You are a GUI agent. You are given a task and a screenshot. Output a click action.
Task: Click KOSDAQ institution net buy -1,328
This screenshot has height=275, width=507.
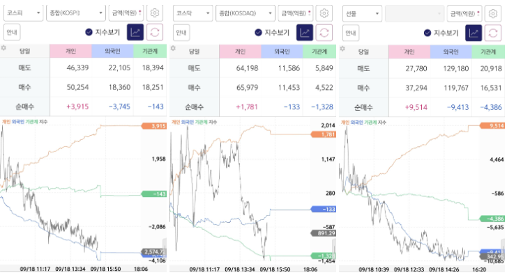[x=322, y=107]
